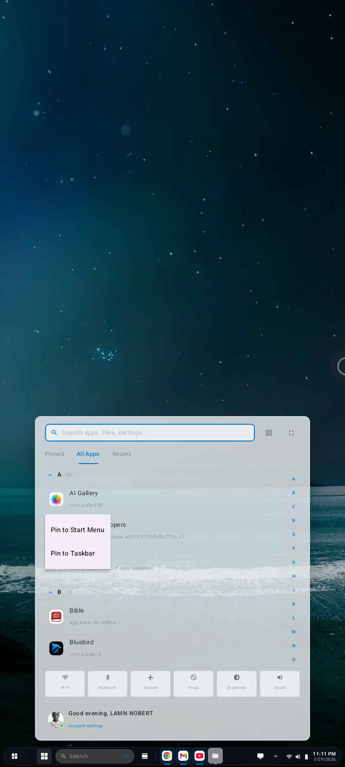Screen dimensions: 345x767
Task: Toggle the Bluetooth quick setting tile
Action: click(x=108, y=684)
